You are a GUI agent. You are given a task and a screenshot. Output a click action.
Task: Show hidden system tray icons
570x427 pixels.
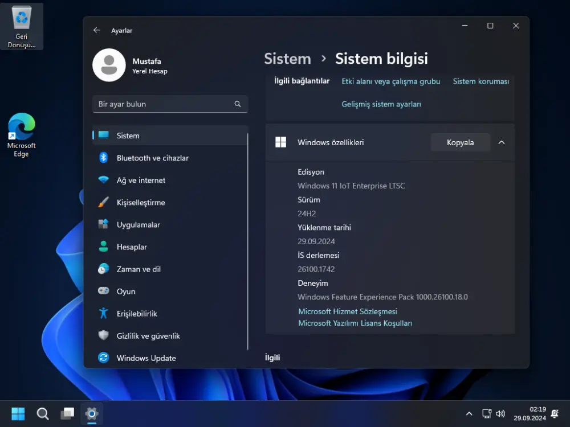coord(469,413)
